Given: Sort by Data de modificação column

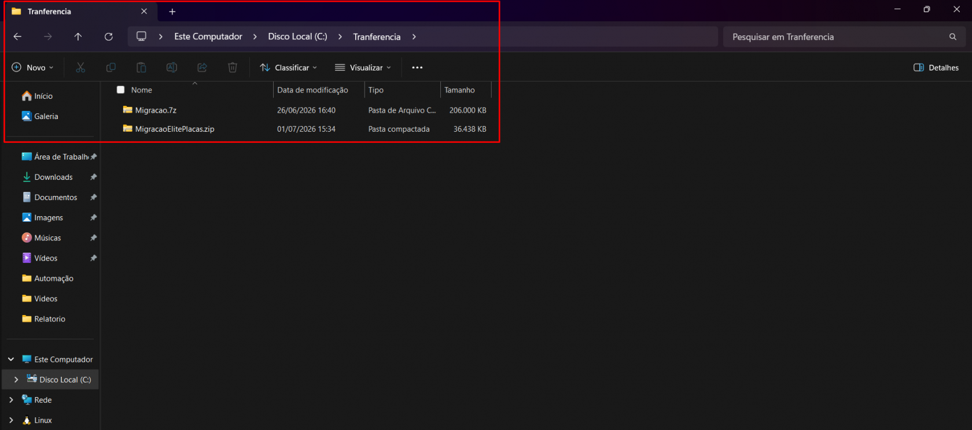Looking at the screenshot, I should tap(312, 90).
